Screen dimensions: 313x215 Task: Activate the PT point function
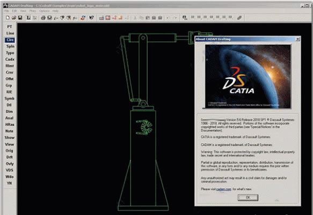[x=10, y=27]
